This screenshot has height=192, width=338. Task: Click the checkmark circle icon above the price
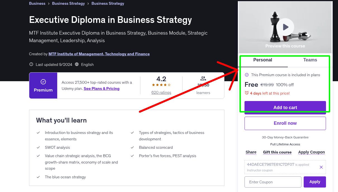(x=247, y=75)
